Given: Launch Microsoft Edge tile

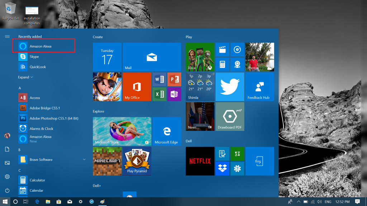Looking at the screenshot, I should tap(167, 131).
